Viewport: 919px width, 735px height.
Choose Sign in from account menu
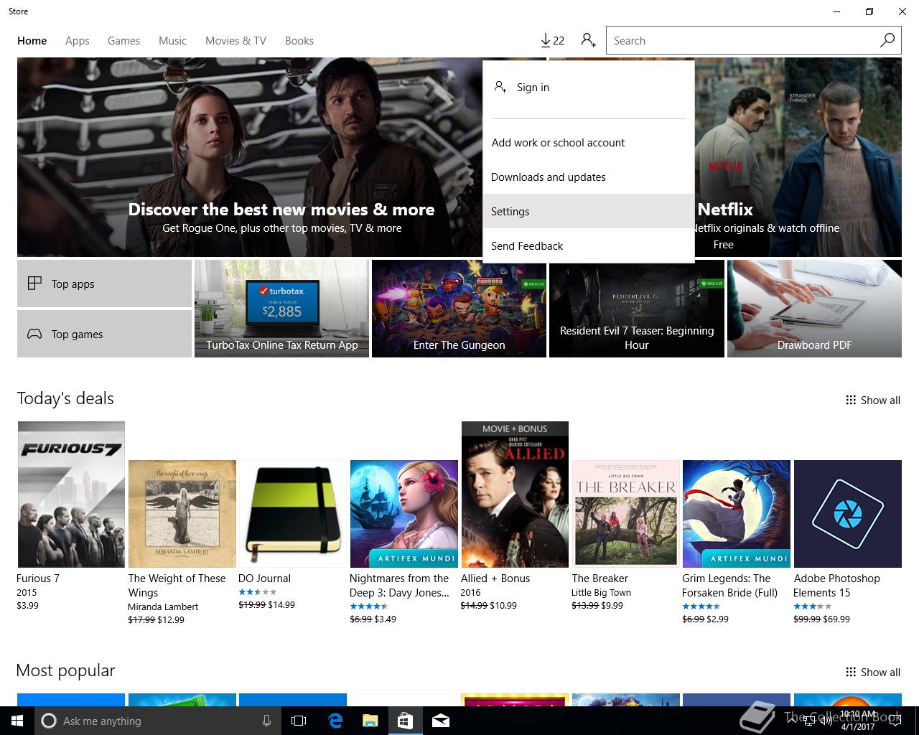coord(589,88)
